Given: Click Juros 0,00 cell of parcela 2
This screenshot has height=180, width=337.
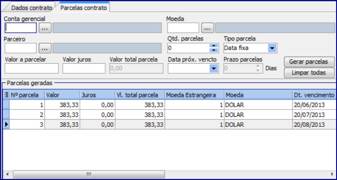Looking at the screenshot, I should [x=97, y=115].
